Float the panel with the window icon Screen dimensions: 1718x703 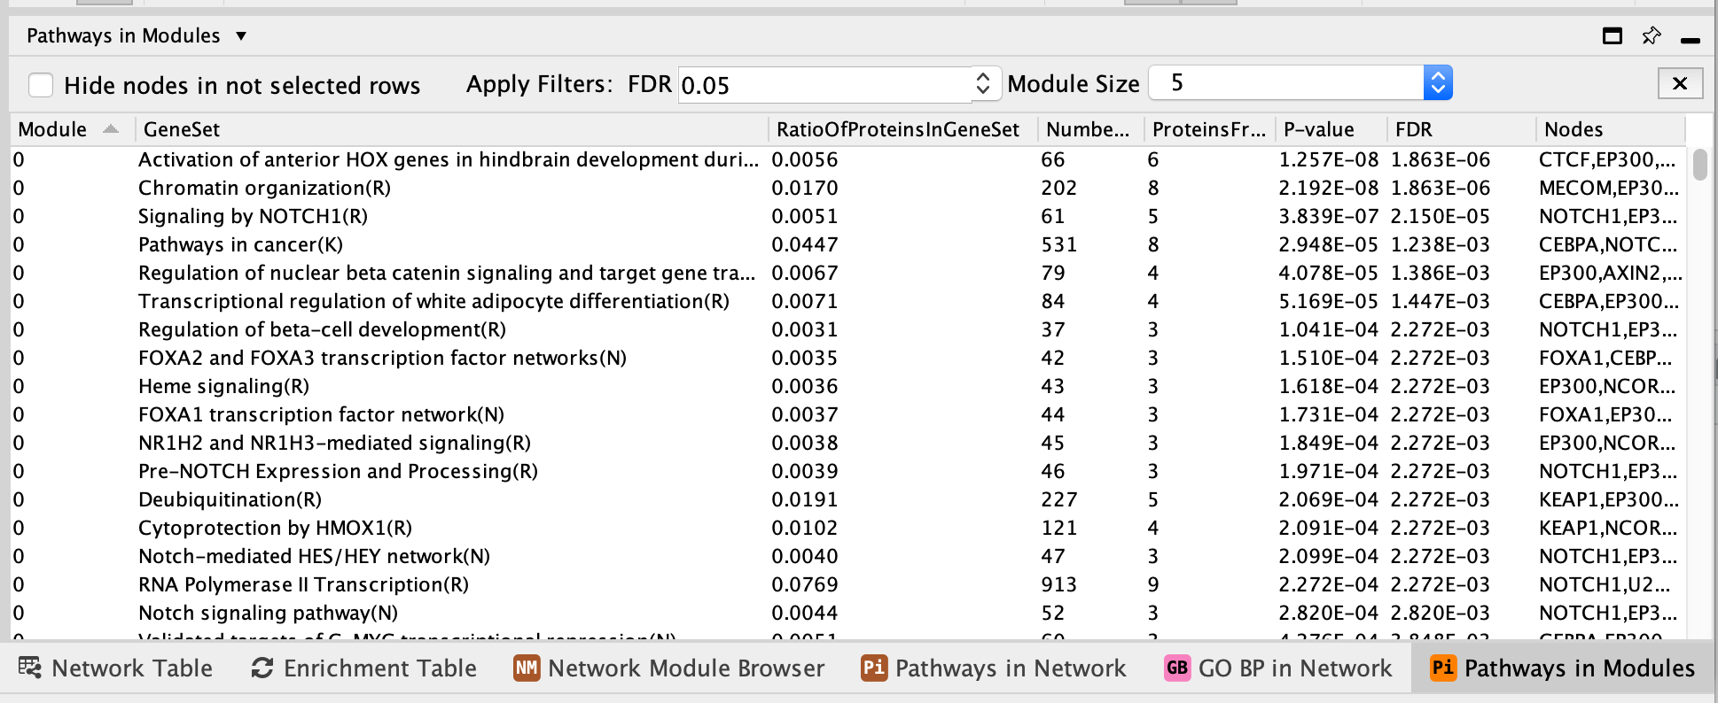click(x=1613, y=36)
